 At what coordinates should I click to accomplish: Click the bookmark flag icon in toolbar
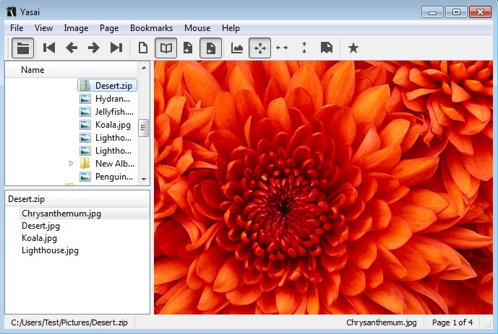[x=327, y=48]
